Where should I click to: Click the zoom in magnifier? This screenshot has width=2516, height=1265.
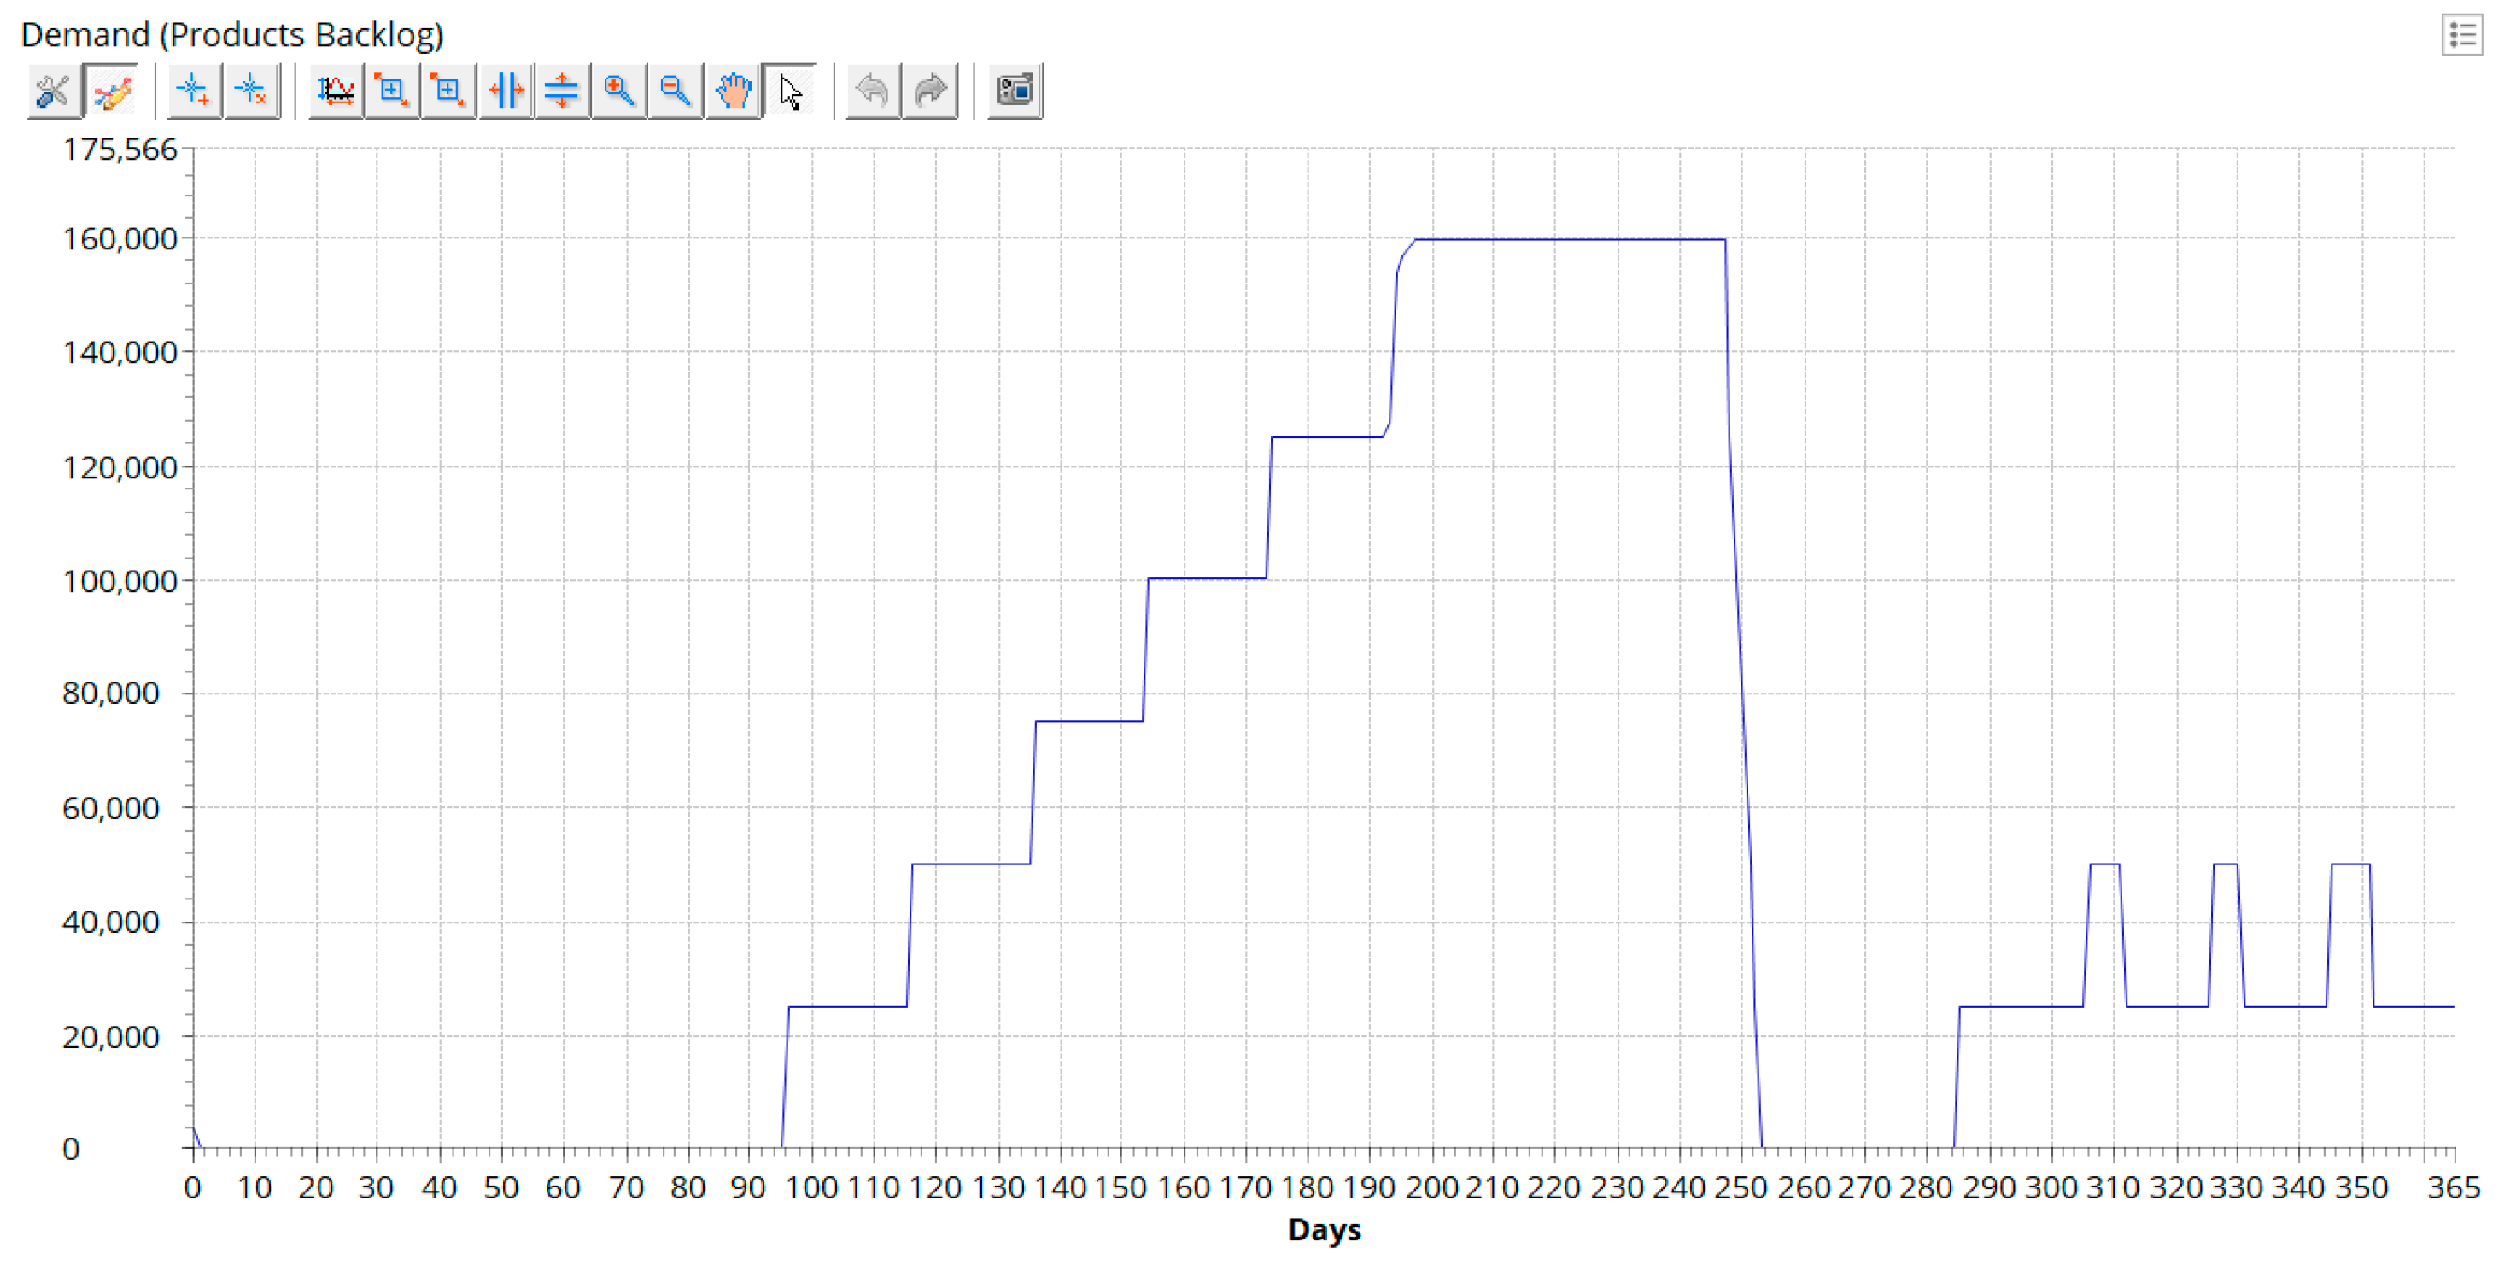[x=618, y=92]
